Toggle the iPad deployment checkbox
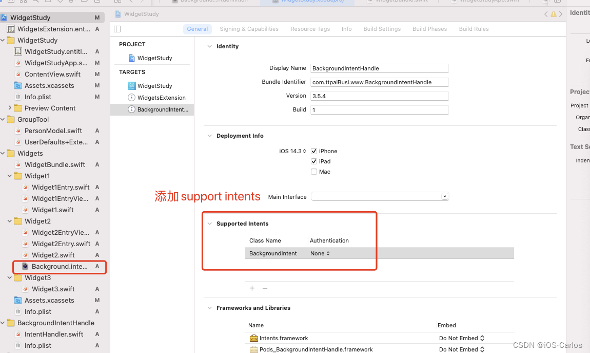 pyautogui.click(x=314, y=161)
